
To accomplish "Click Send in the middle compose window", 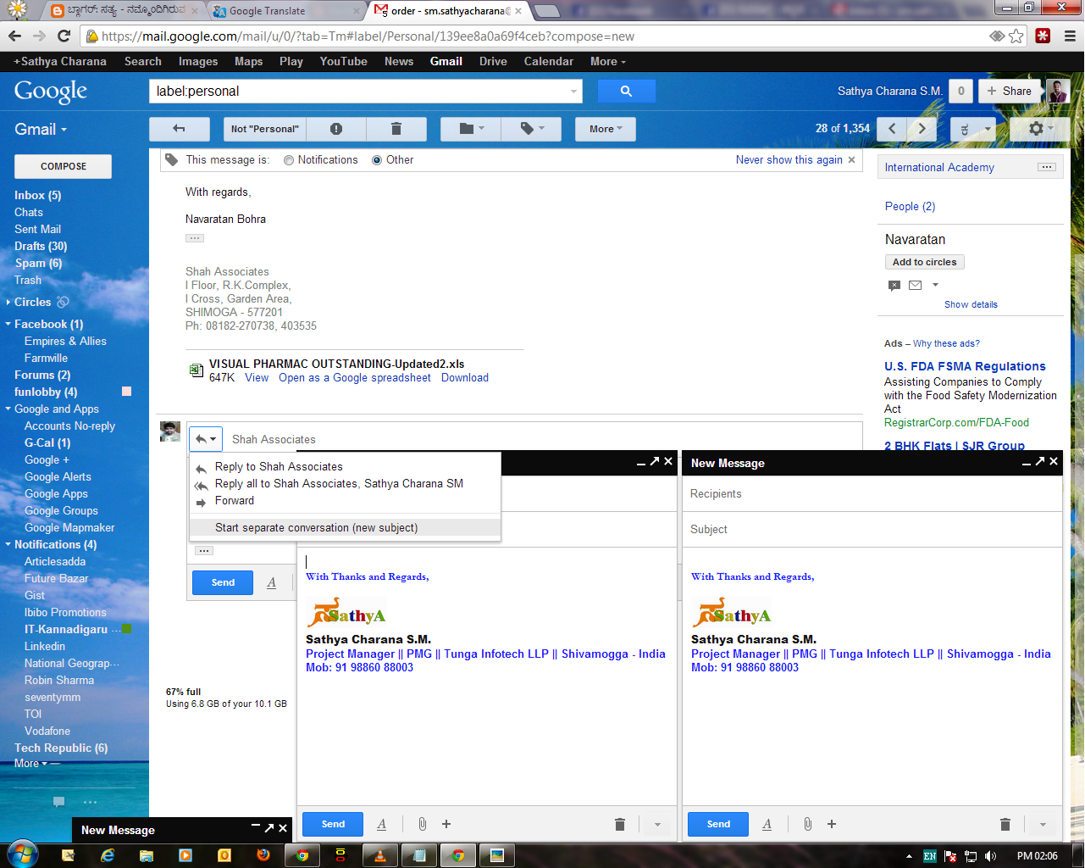I will (333, 824).
